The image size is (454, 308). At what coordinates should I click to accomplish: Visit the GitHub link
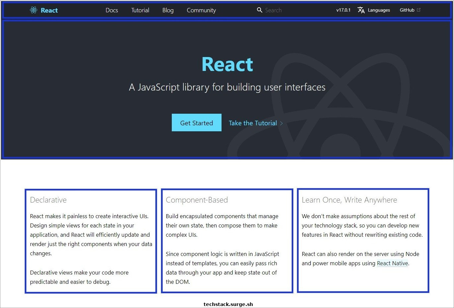click(x=407, y=10)
